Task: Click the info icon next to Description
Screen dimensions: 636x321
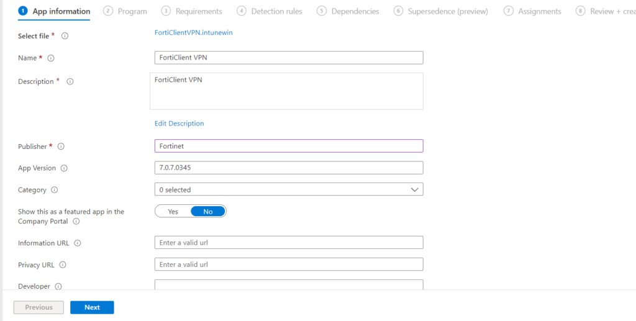Action: click(70, 81)
